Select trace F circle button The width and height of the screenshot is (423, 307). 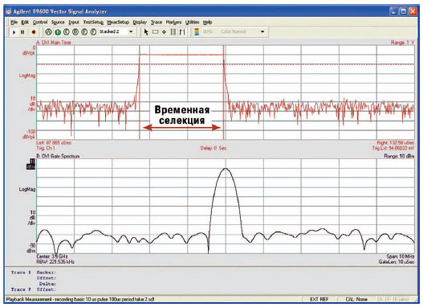(x=93, y=32)
